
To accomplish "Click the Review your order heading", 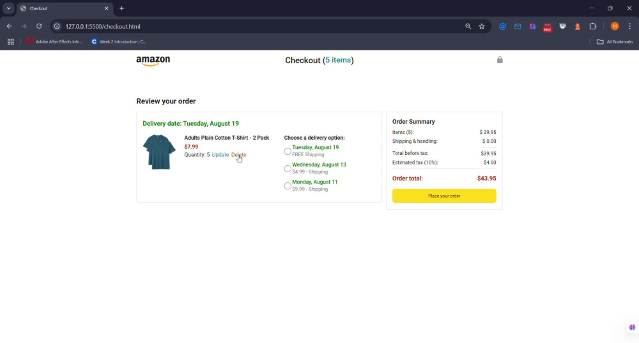I will [x=166, y=101].
